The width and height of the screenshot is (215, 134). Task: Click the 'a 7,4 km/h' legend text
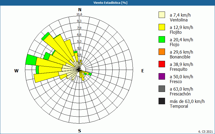[180, 15]
